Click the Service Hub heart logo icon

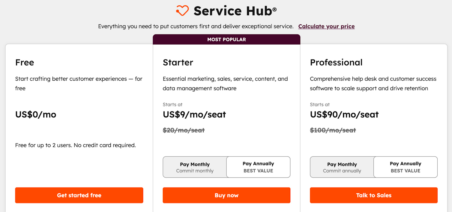(x=182, y=10)
